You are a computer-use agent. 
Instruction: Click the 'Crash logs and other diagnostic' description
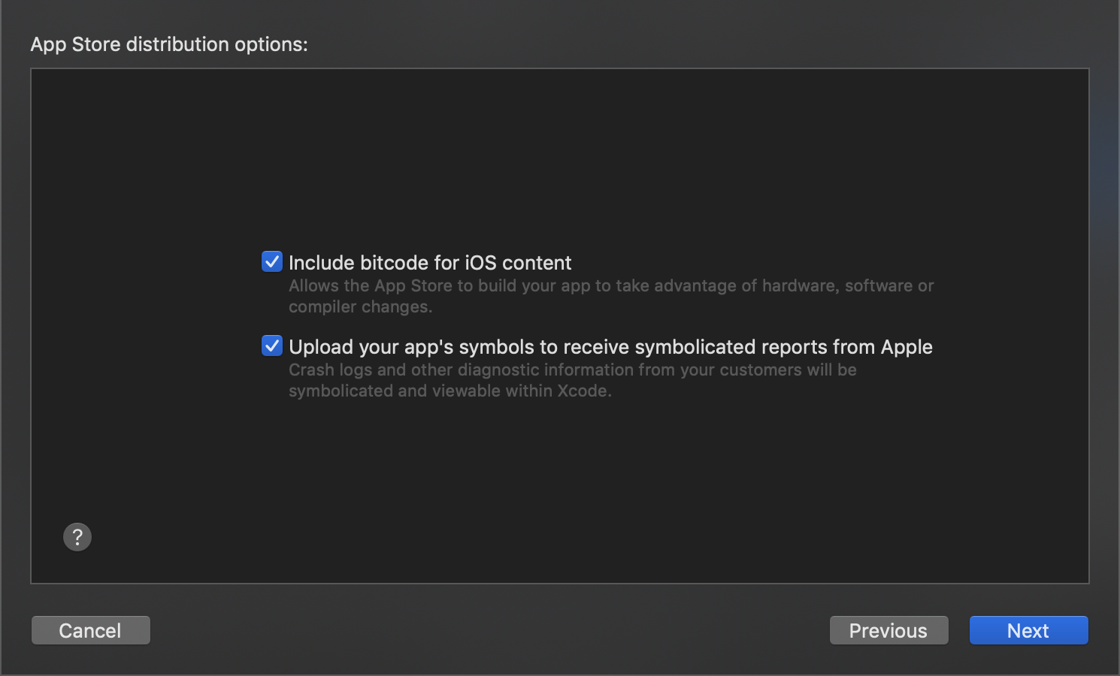pos(573,380)
